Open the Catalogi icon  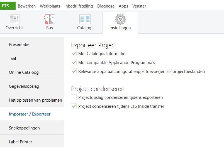point(85,19)
